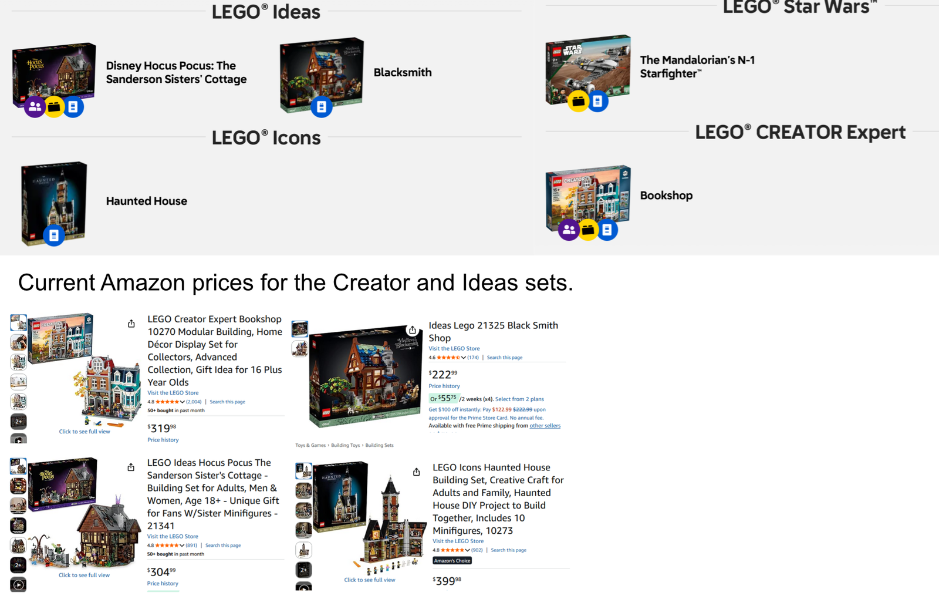Click purple minifigures icon on Bookshop set

[x=569, y=230]
